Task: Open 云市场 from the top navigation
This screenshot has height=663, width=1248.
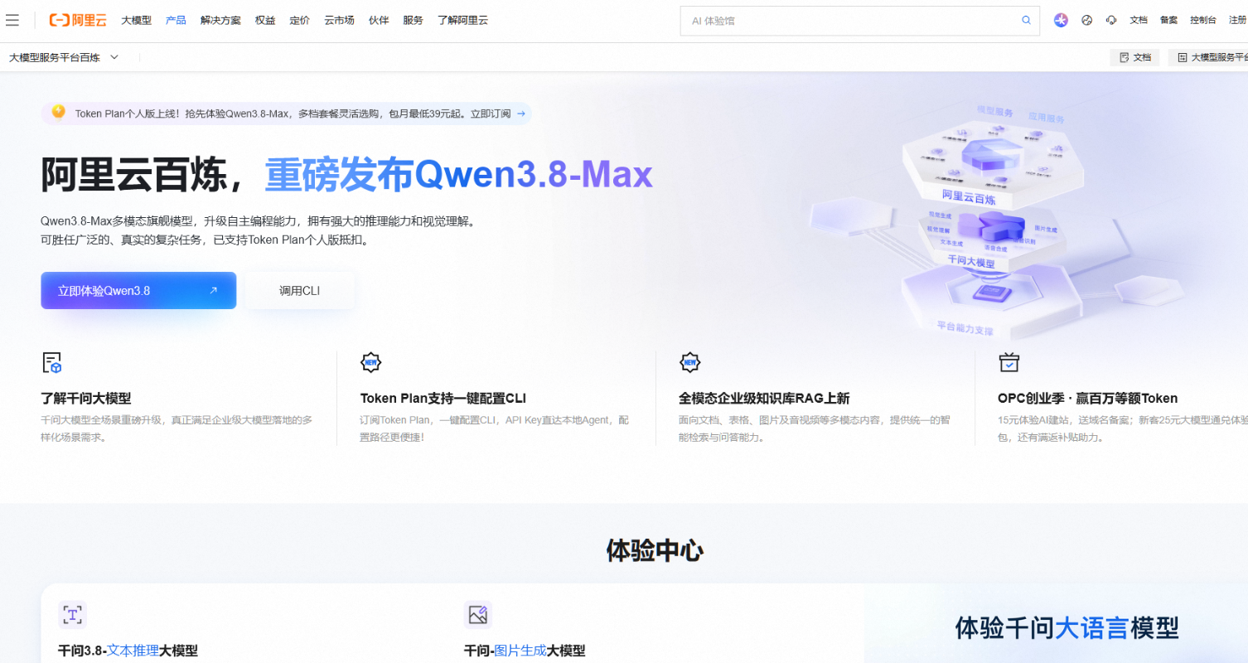Action: [339, 20]
